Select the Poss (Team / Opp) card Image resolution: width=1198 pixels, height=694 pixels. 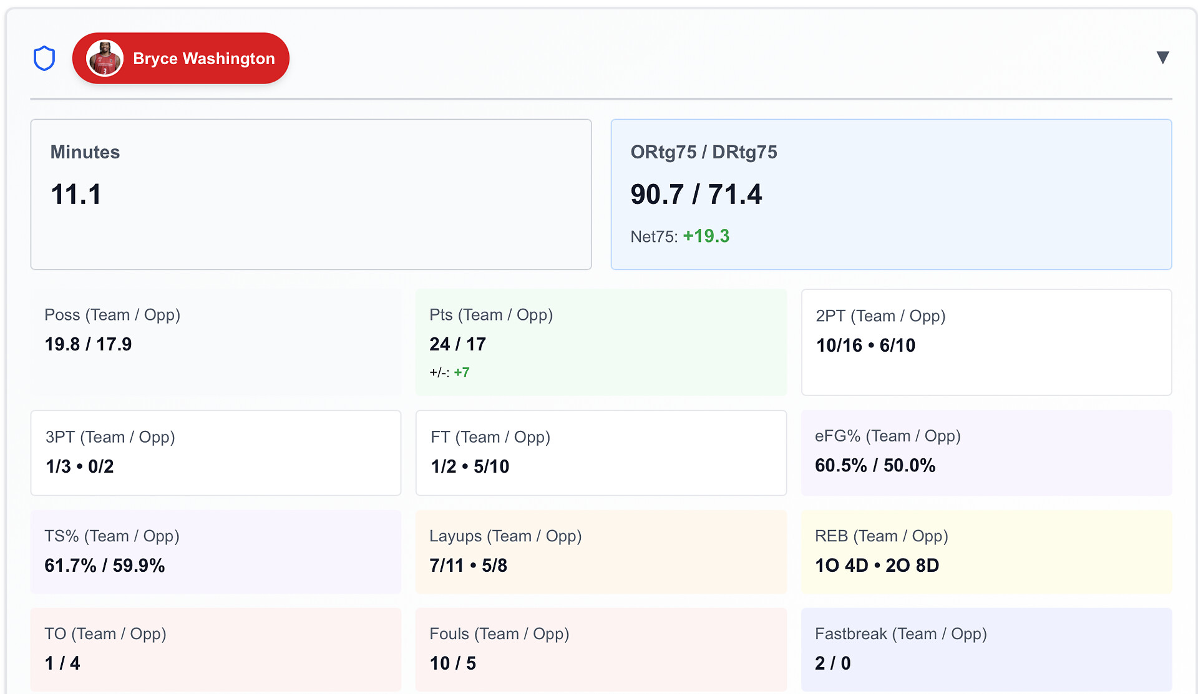pyautogui.click(x=215, y=342)
